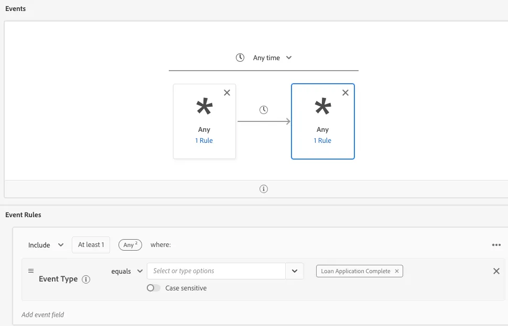Click the Case sensitive label
Screen dimensions: 508x326
point(186,288)
